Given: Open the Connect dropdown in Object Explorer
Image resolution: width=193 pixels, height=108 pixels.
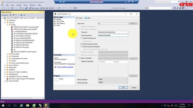Looking at the screenshot, I should 5,15.
